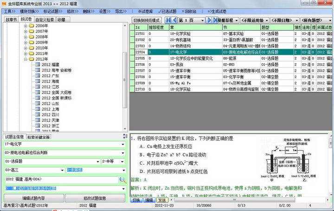
Task: Click the app logo in title bar
Action: pos(4,3)
